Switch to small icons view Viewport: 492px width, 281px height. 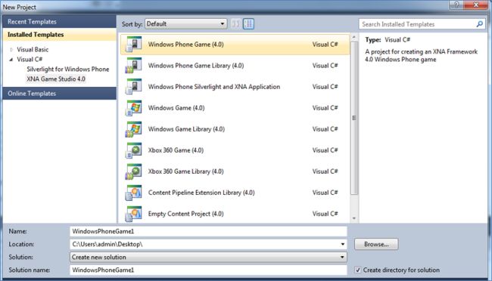pyautogui.click(x=236, y=24)
